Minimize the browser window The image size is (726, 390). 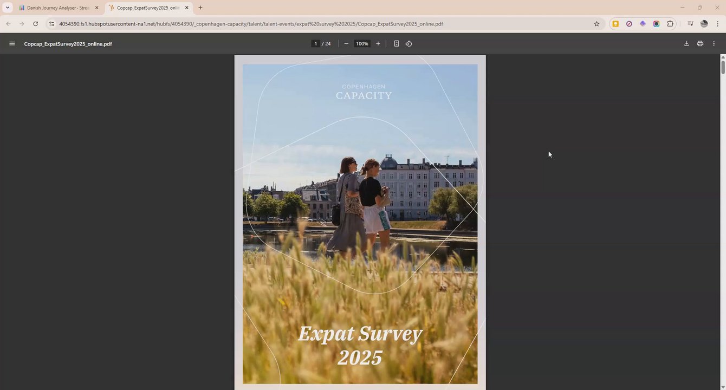682,8
